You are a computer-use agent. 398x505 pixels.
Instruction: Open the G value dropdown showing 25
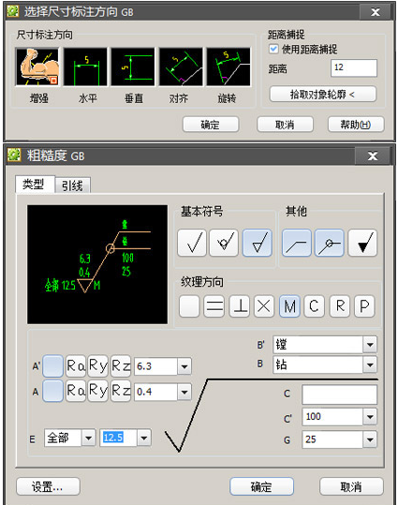[x=370, y=439]
